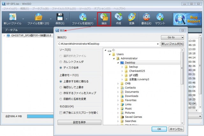Click the New Folder (新しいフォルダ) button
This screenshot has width=204, height=136.
click(x=172, y=44)
